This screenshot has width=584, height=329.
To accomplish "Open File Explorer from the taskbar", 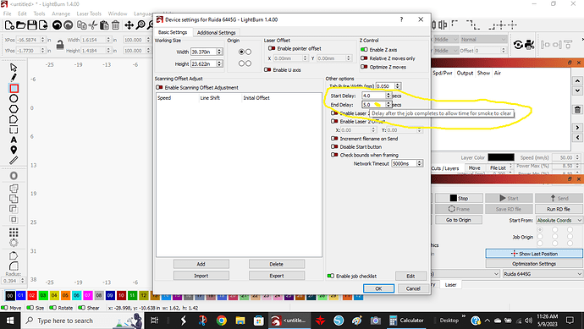I will (x=240, y=321).
